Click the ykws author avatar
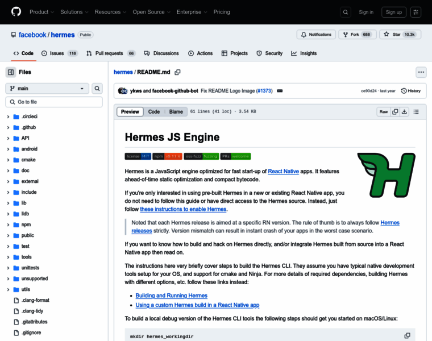 pyautogui.click(x=121, y=90)
